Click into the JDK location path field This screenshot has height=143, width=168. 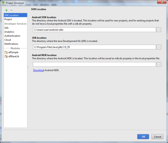point(94,47)
